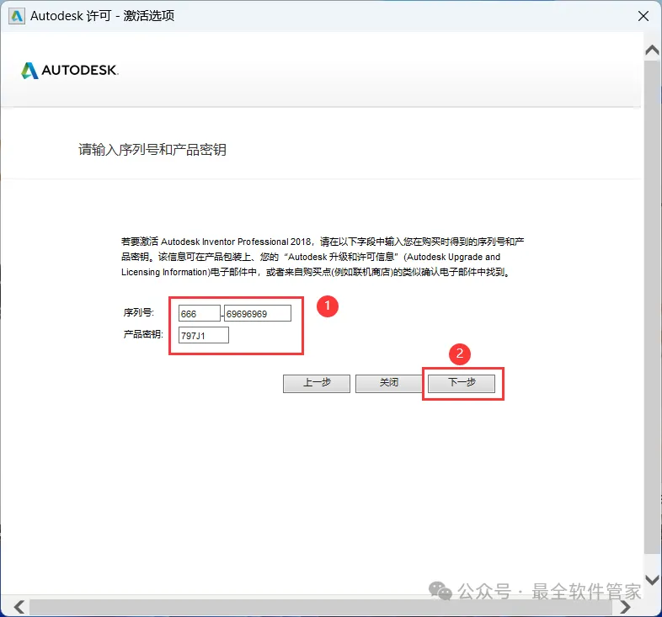Close the Autodesk license window
Viewport: 662px width, 617px height.
click(643, 16)
